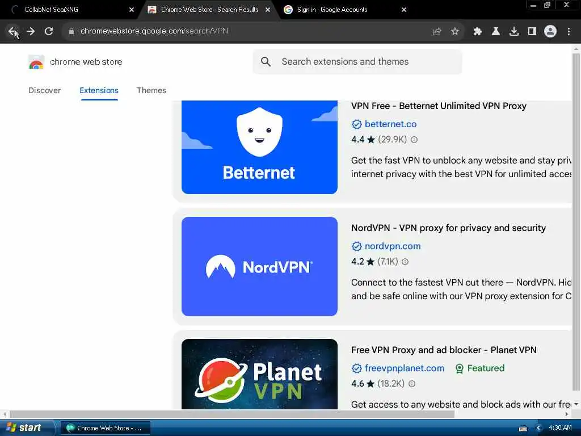
Task: Click the vertical scrollbar thumb
Action: 576,221
